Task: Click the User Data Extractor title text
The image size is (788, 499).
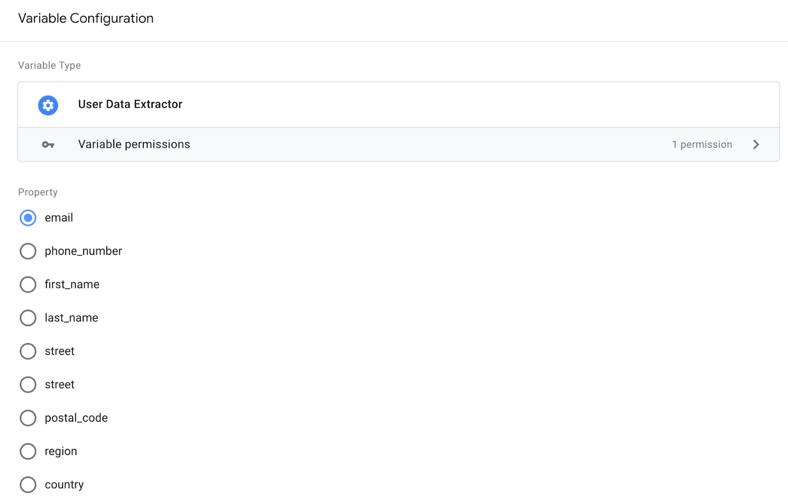Action: pyautogui.click(x=130, y=104)
